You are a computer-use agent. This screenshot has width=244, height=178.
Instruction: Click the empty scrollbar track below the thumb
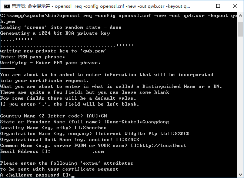tap(241, 111)
